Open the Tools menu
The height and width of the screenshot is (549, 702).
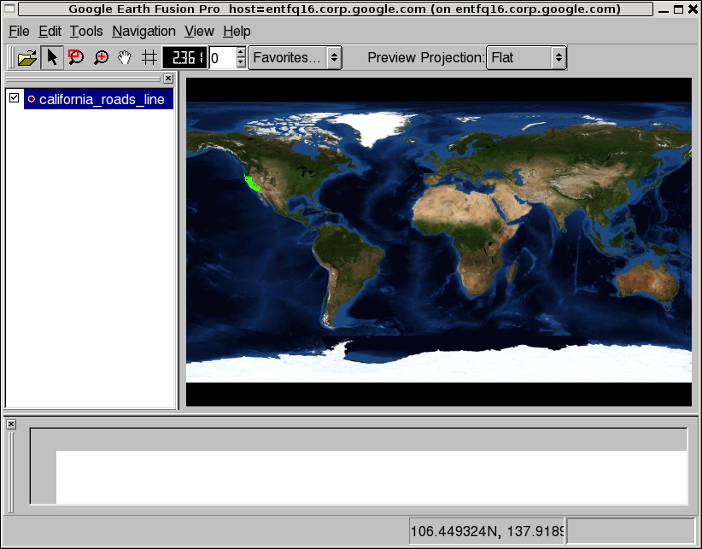pos(86,31)
